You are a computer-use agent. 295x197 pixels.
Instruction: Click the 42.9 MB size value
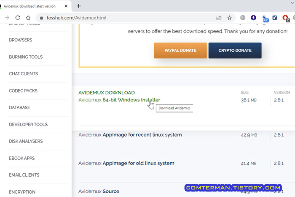pos(249,135)
